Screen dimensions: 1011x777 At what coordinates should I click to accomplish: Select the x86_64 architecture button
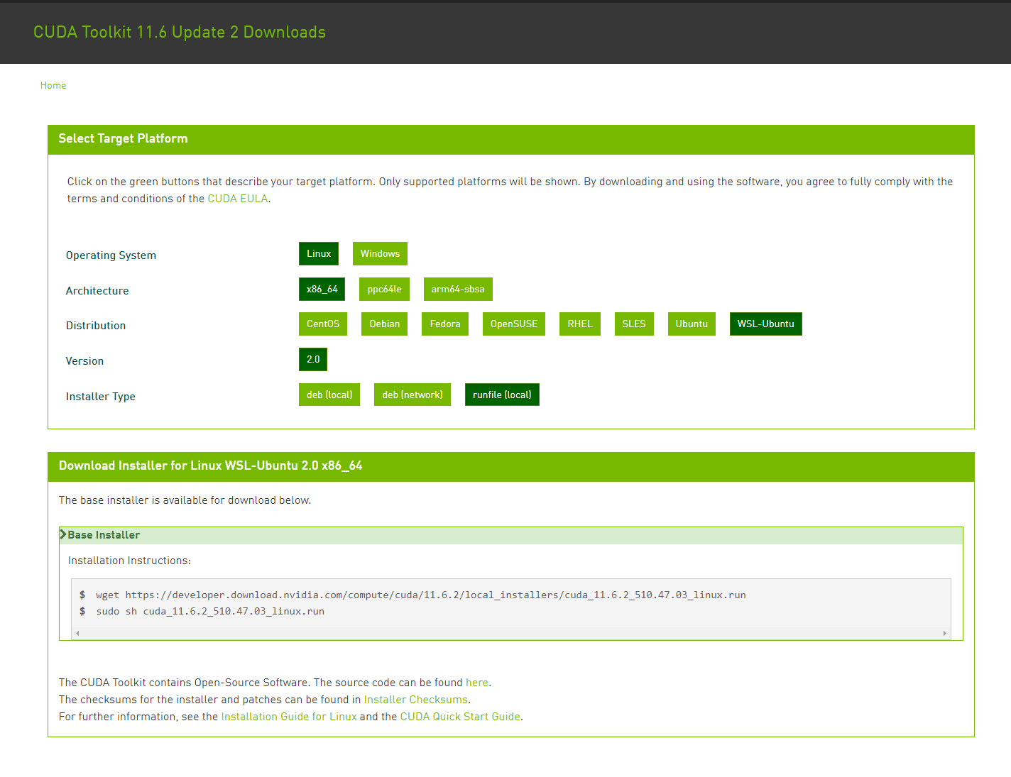[322, 289]
